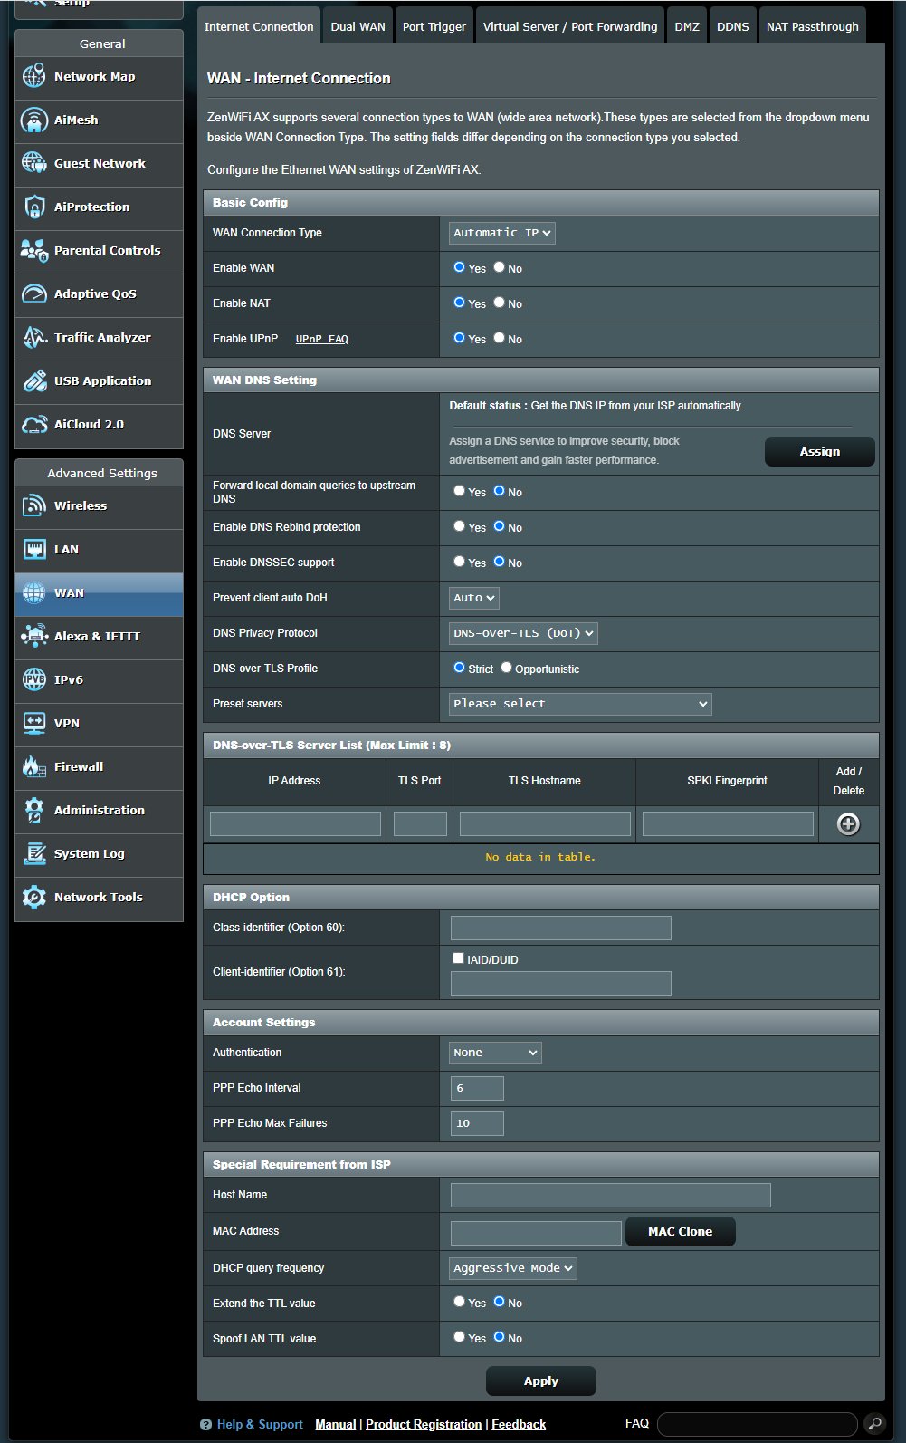Enable DNS Rebind protection with Yes
906x1443 pixels.
coord(459,526)
